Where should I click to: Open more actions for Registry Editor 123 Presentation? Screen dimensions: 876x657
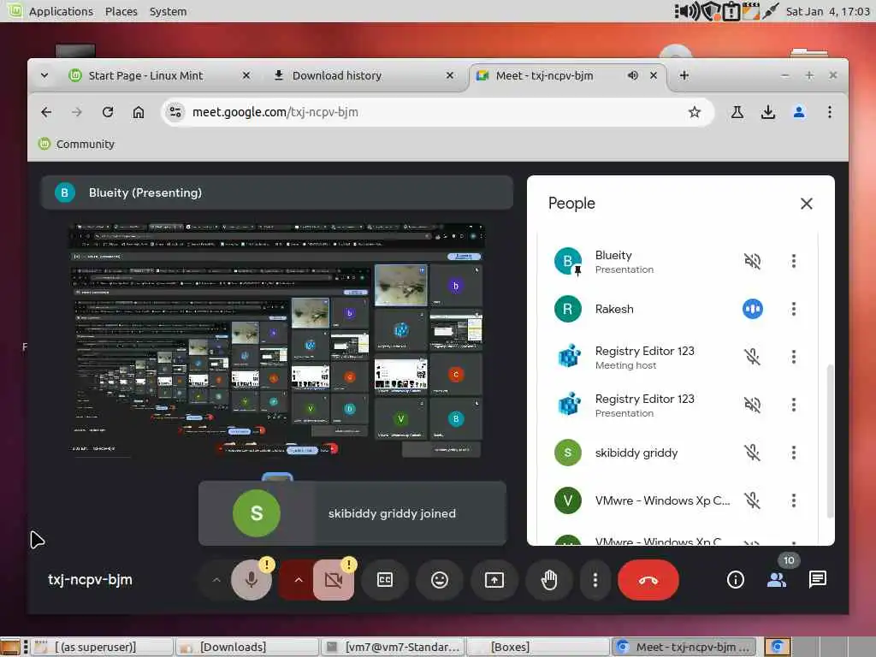793,405
